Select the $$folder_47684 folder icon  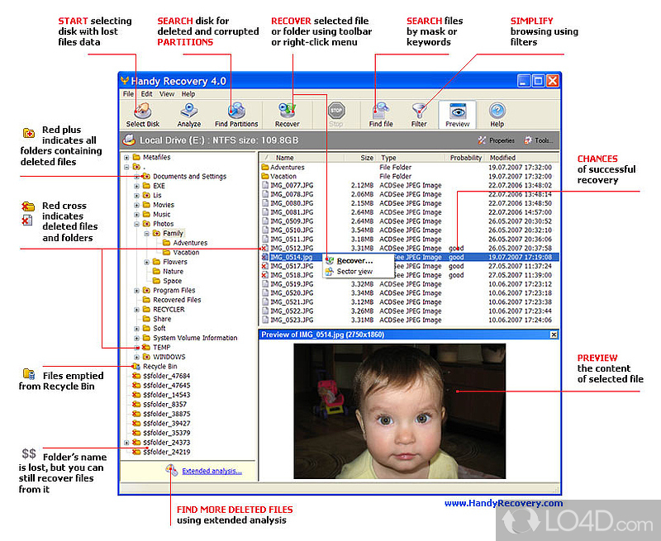point(136,376)
